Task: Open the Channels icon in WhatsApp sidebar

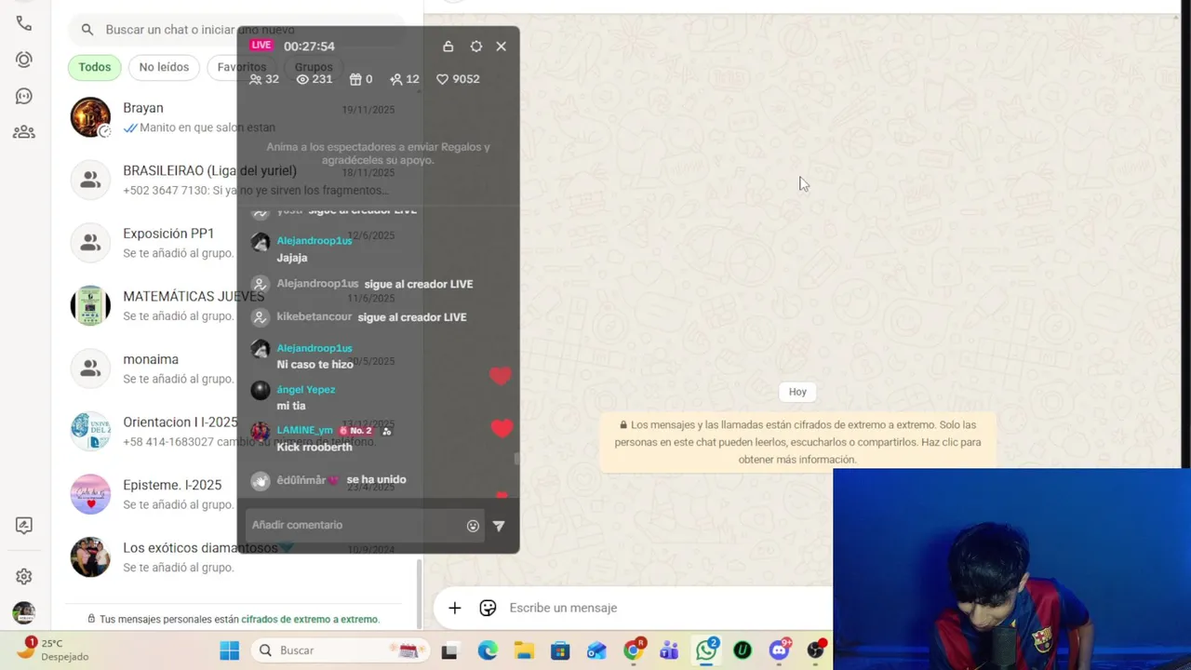Action: click(24, 96)
